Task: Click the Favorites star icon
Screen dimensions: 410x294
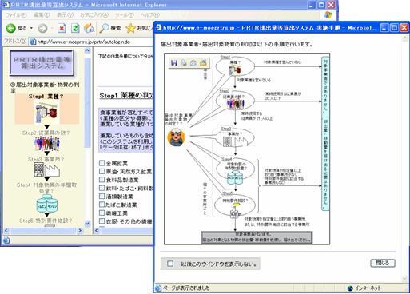Action: 130,28
